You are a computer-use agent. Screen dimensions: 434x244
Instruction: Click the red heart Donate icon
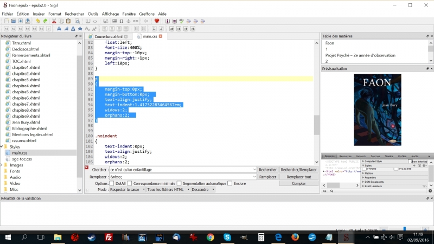tap(157, 21)
